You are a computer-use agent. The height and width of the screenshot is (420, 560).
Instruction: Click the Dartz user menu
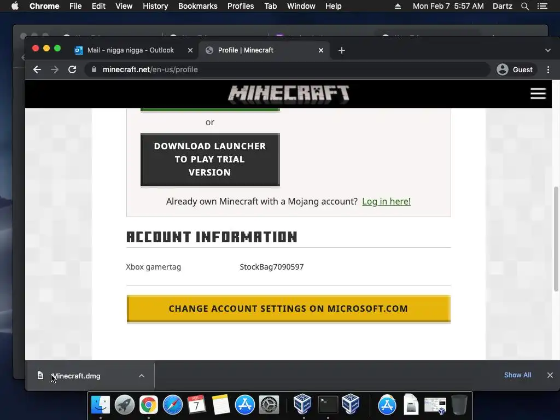tap(503, 6)
